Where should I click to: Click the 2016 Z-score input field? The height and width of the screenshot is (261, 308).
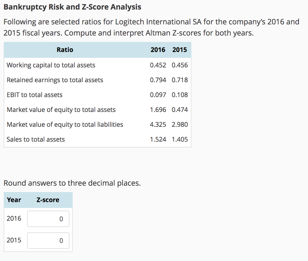[x=48, y=219]
